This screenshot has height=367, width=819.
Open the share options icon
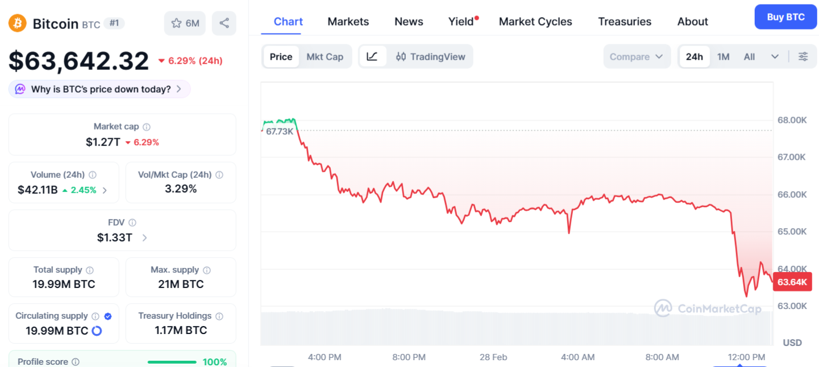pyautogui.click(x=223, y=23)
